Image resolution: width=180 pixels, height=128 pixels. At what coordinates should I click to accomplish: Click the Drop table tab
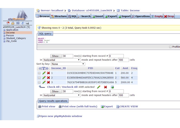click(x=169, y=16)
